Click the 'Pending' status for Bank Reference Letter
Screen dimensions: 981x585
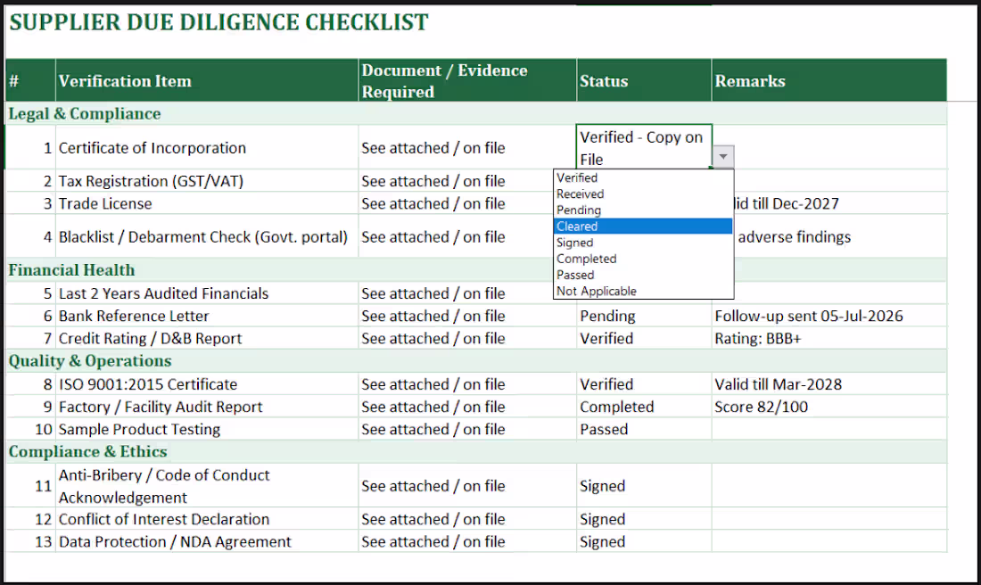click(x=644, y=316)
